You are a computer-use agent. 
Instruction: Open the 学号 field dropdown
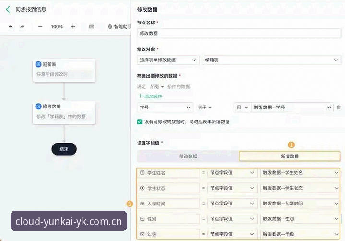tap(165, 108)
